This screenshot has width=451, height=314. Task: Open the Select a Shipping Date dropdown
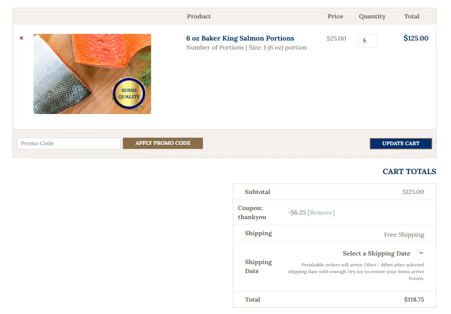point(383,253)
